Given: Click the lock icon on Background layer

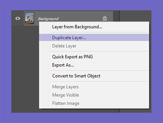Looking at the screenshot, I should [105, 18].
